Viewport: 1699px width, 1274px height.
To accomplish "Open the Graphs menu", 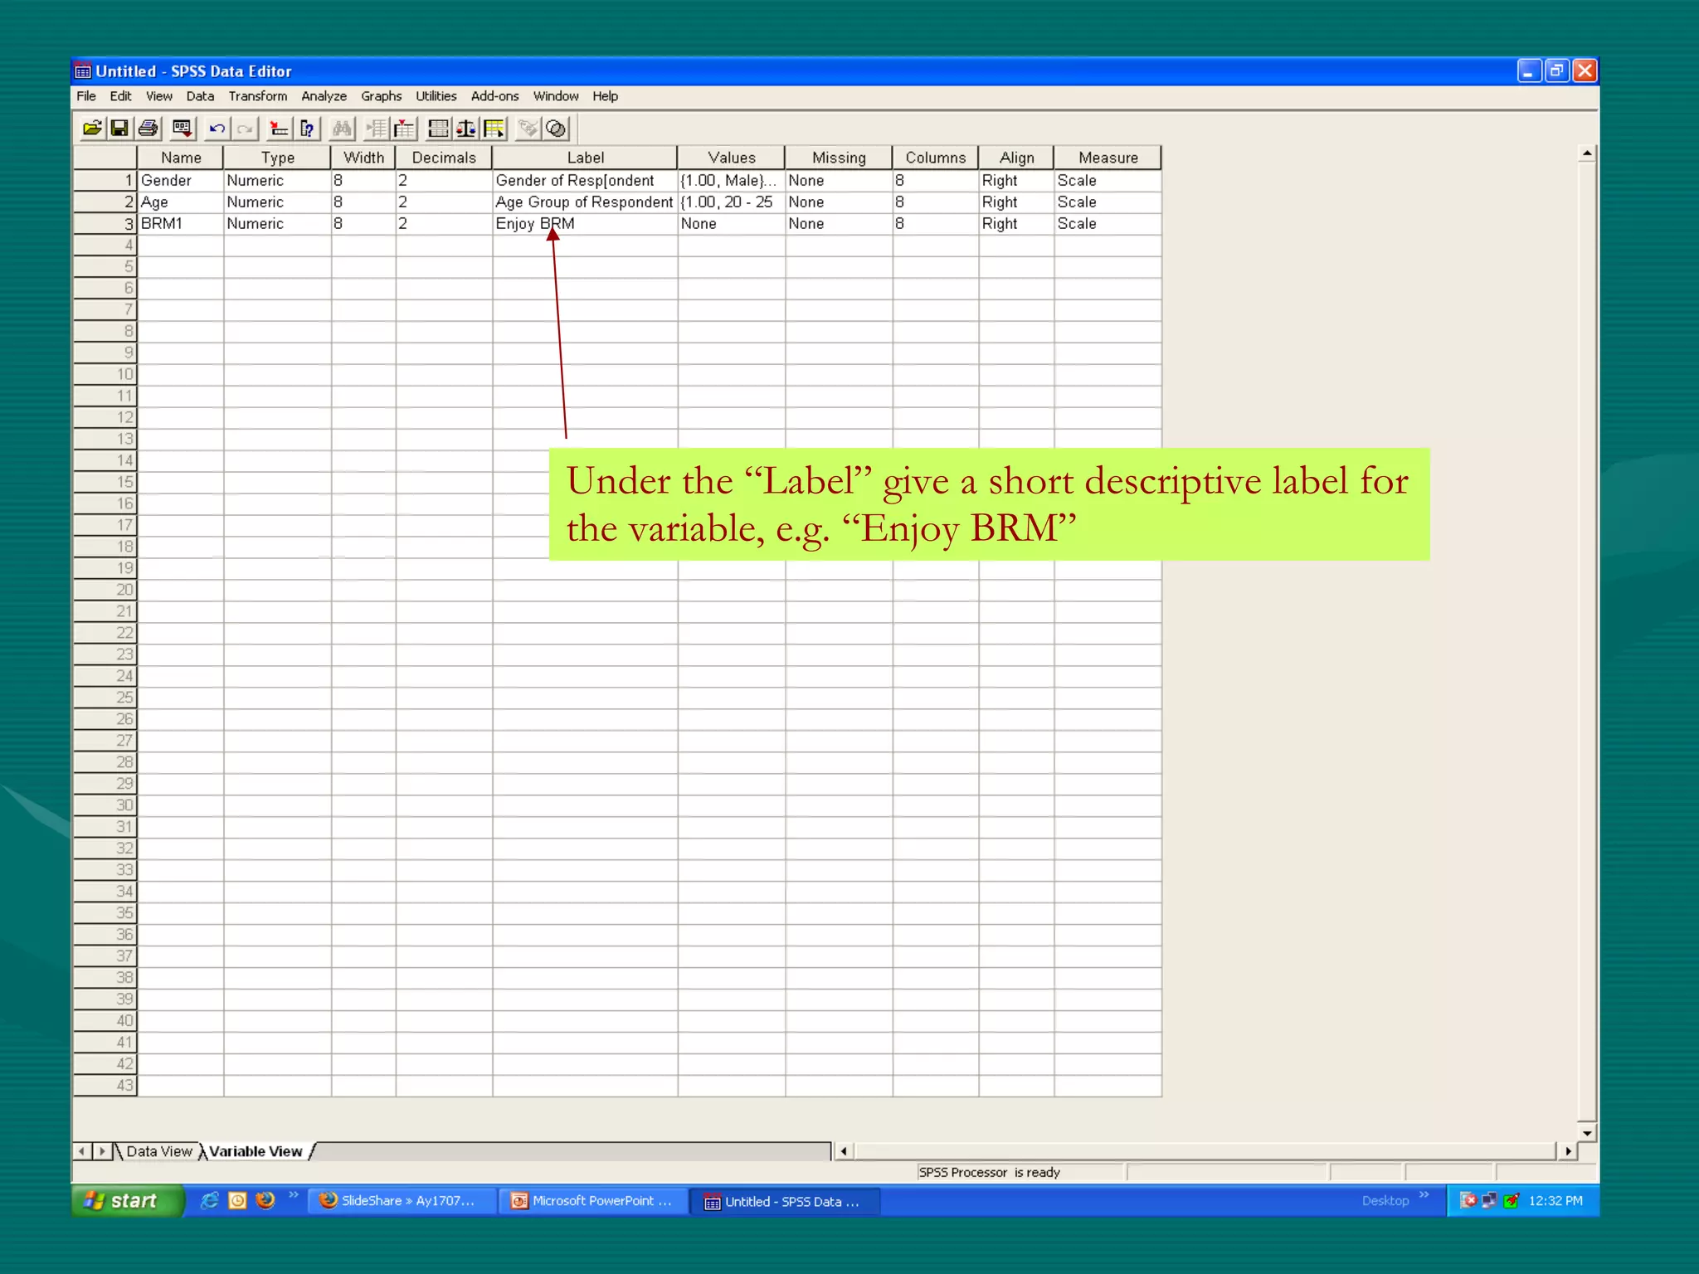I will 381,96.
